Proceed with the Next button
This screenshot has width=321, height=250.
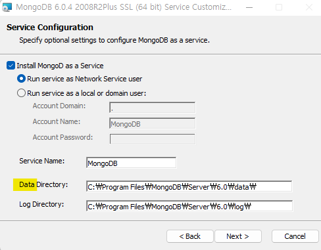click(238, 236)
